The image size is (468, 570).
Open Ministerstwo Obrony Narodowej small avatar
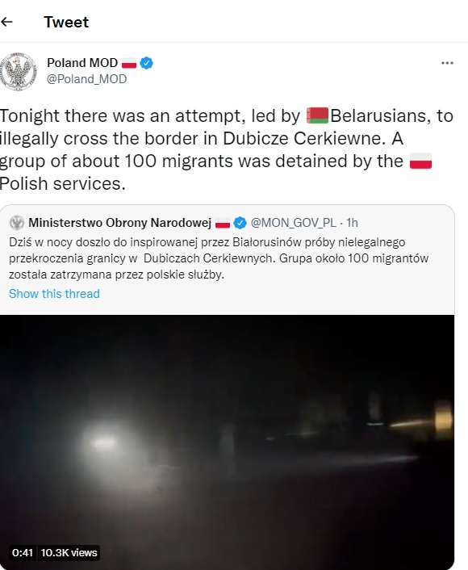[17, 223]
